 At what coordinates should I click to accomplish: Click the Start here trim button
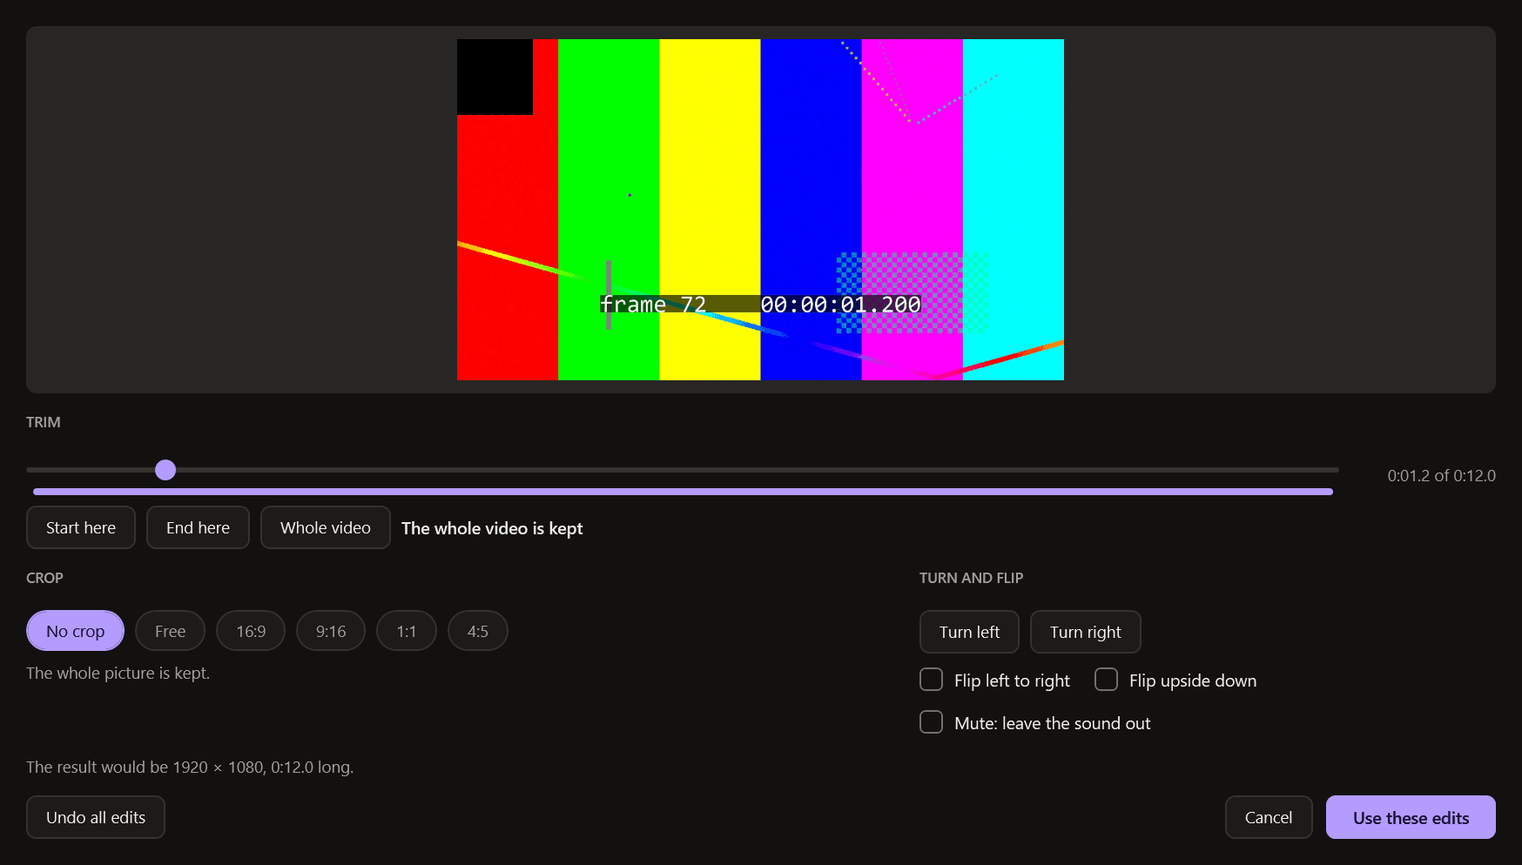coord(81,527)
